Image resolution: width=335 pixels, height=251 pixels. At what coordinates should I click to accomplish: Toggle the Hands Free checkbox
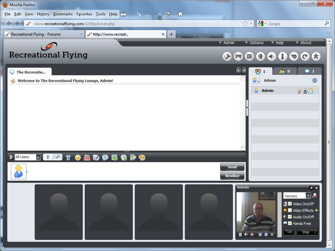(290, 223)
